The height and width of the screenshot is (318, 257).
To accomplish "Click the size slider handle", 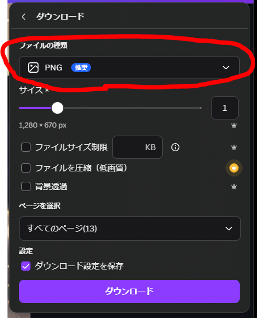I will click(57, 108).
